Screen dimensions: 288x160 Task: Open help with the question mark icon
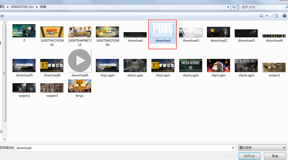point(284,16)
